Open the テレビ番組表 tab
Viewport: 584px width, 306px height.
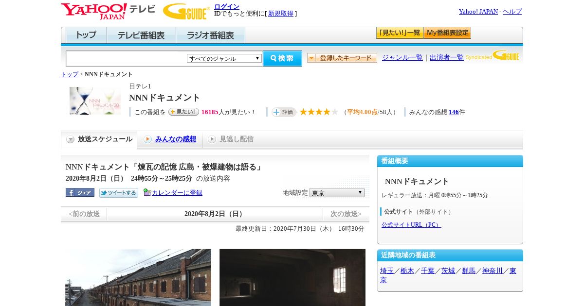tap(141, 35)
